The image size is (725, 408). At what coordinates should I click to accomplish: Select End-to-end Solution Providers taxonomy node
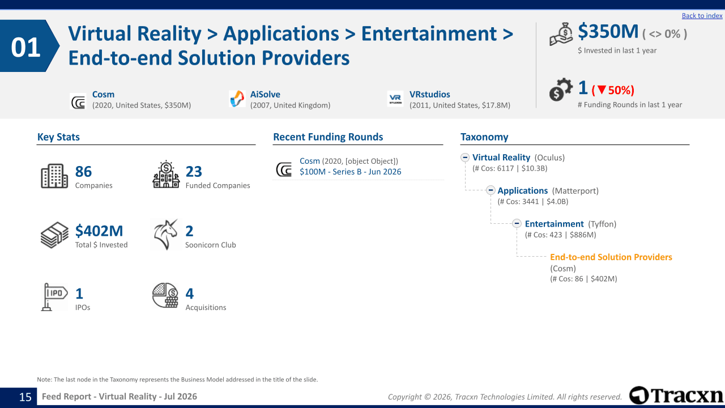[611, 257]
